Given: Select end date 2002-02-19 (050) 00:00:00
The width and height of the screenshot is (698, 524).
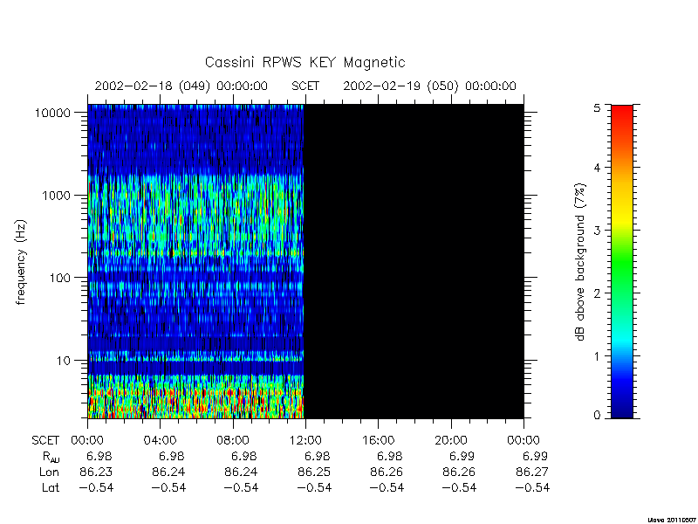Looking at the screenshot, I should [x=429, y=86].
